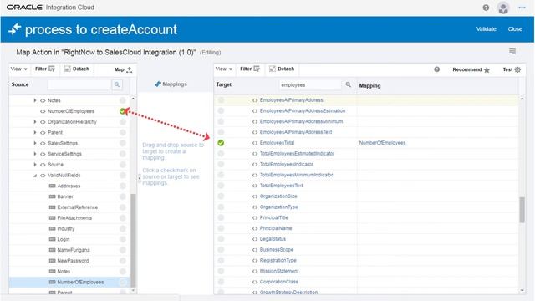Image resolution: width=535 pixels, height=301 pixels.
Task: Open the user profile avatar menu
Action: click(503, 8)
